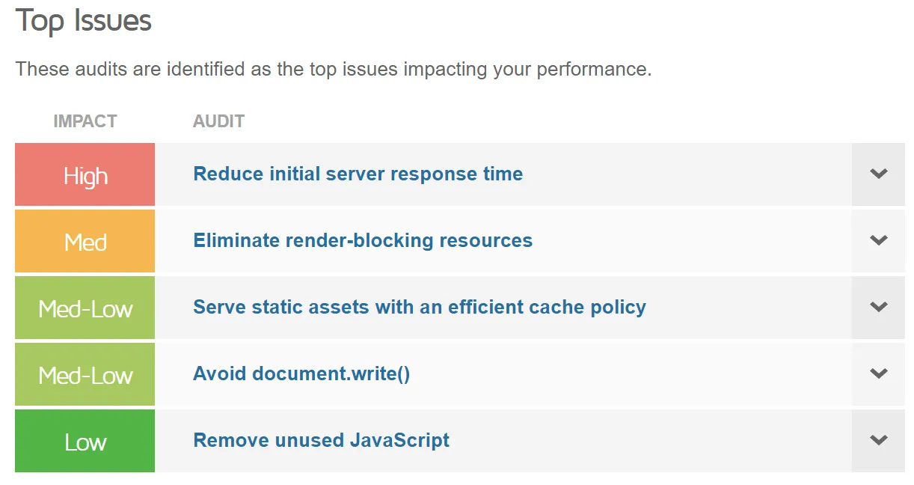Open the Reduce initial server response time link

point(358,174)
